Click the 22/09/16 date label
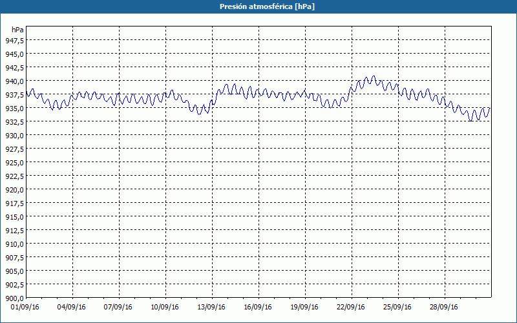 [351, 307]
